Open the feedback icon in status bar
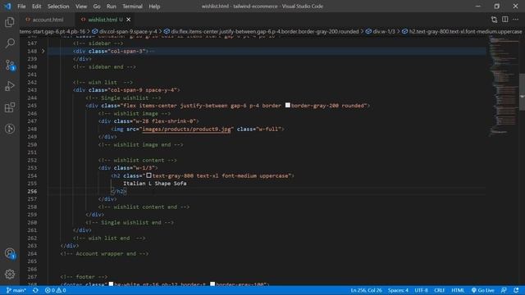 tap(504, 290)
